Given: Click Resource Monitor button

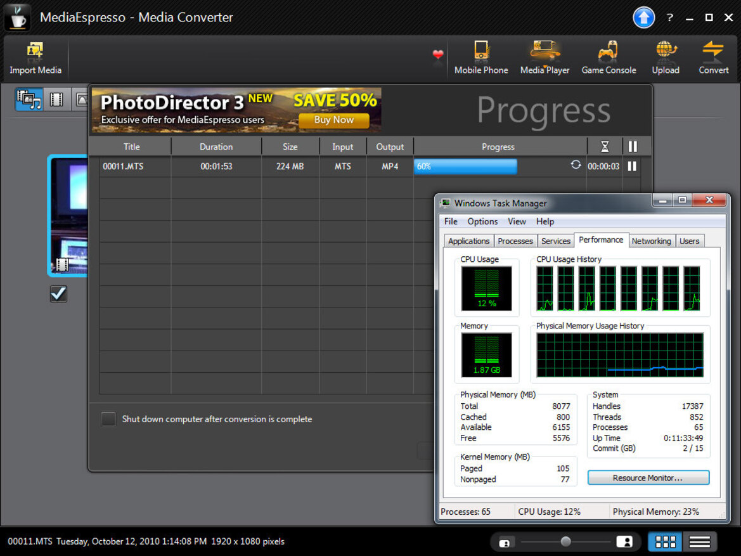Looking at the screenshot, I should point(648,477).
